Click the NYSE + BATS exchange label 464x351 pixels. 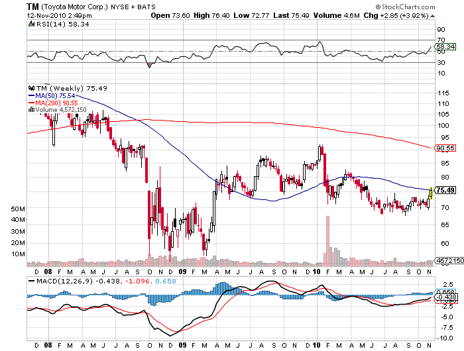[x=133, y=7]
